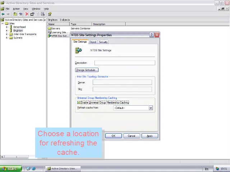Click the Licensing Site Settings icon
The height and width of the screenshot is (172, 230).
pos(50,32)
